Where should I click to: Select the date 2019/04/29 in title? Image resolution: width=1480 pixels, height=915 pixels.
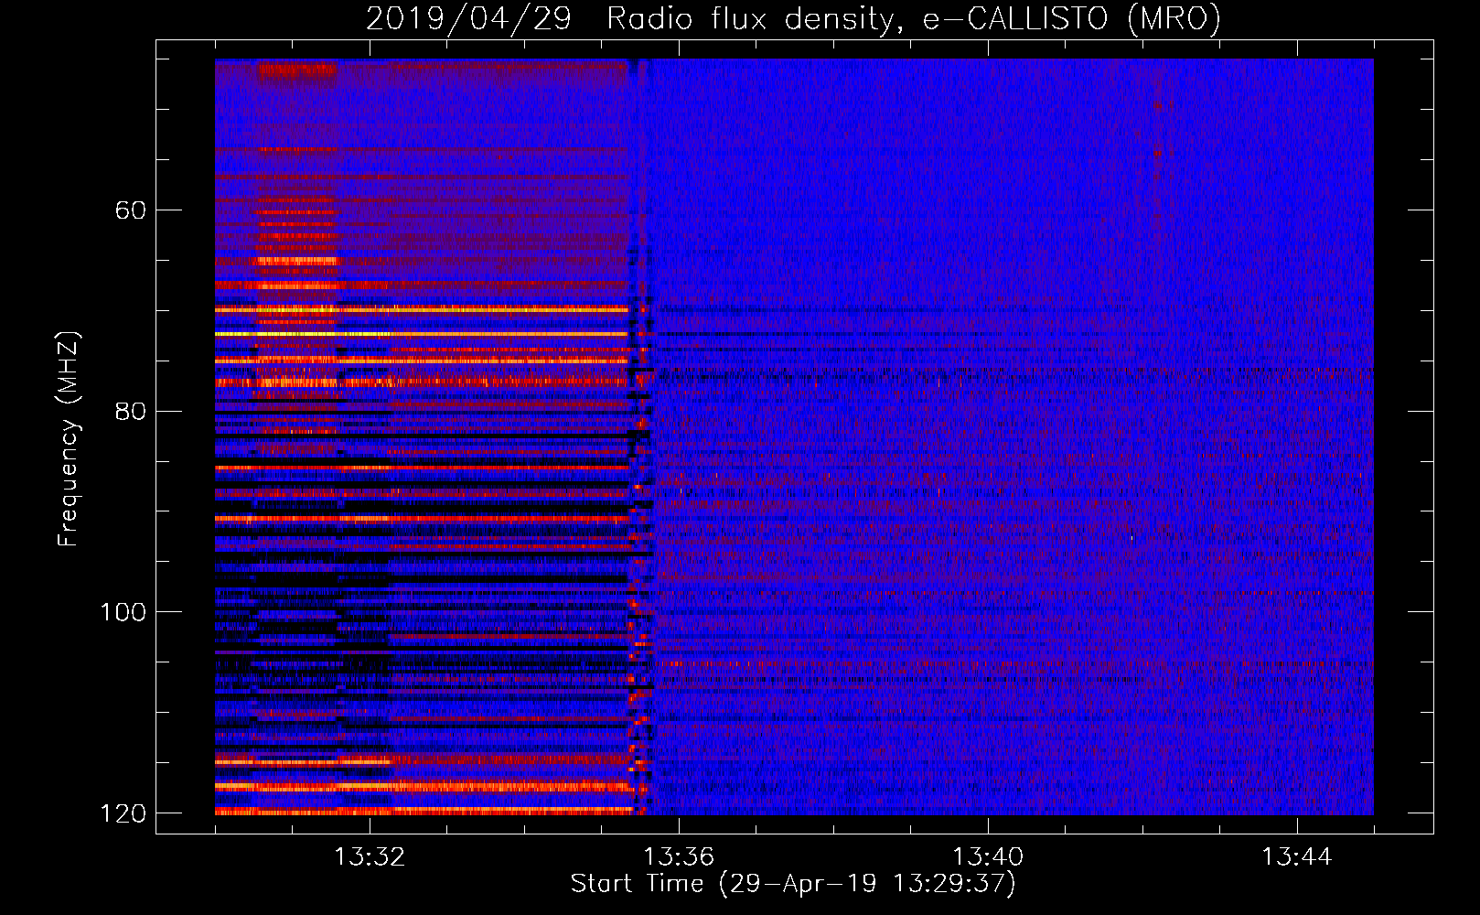coord(468,18)
